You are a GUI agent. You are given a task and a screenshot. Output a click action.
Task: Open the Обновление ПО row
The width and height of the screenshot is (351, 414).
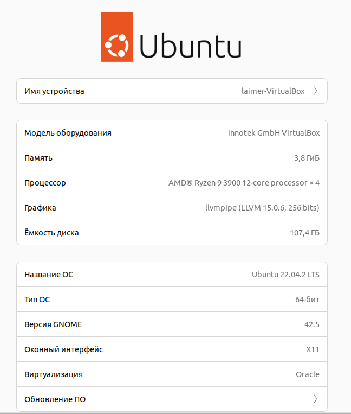coord(172,399)
